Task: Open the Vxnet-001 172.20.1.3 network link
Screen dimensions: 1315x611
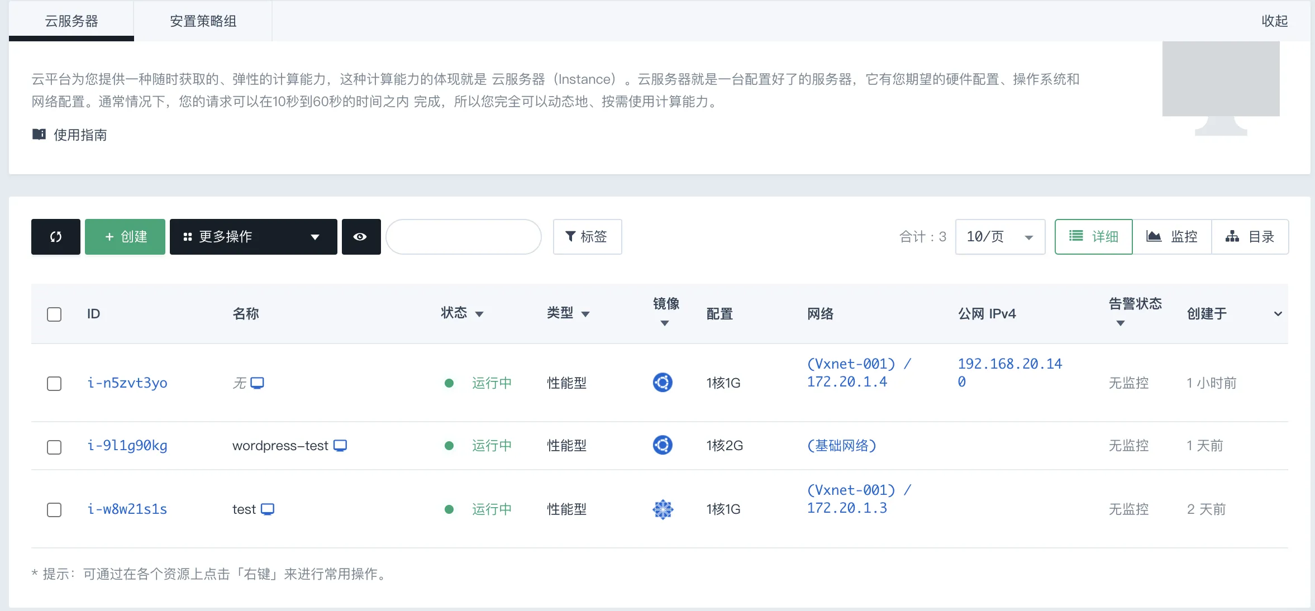Action: coord(859,499)
